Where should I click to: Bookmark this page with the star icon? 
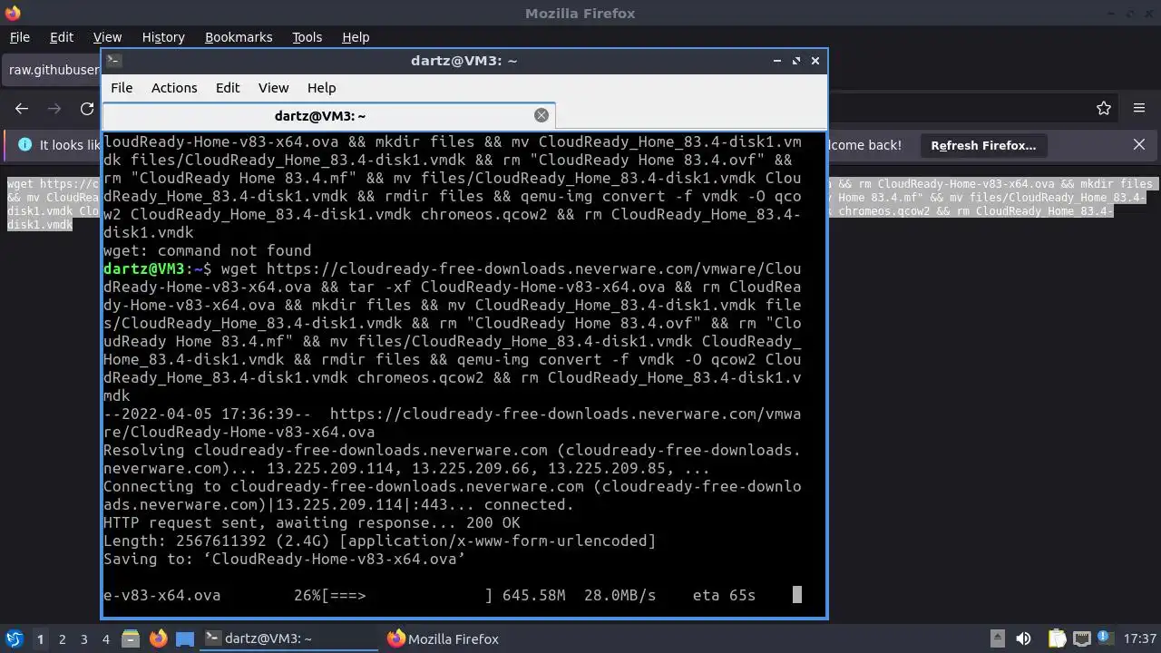1104,108
